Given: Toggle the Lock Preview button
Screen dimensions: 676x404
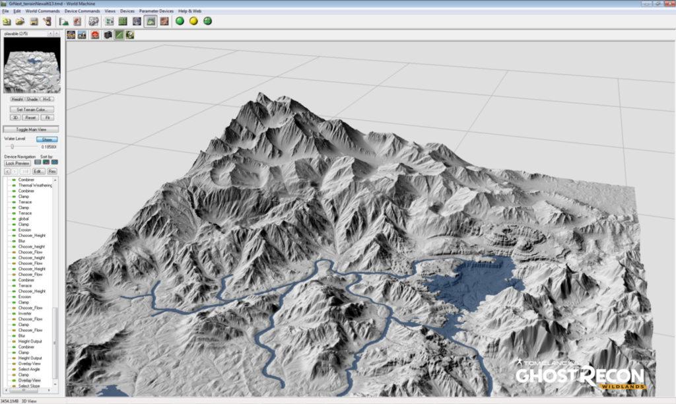Looking at the screenshot, I should pyautogui.click(x=18, y=164).
